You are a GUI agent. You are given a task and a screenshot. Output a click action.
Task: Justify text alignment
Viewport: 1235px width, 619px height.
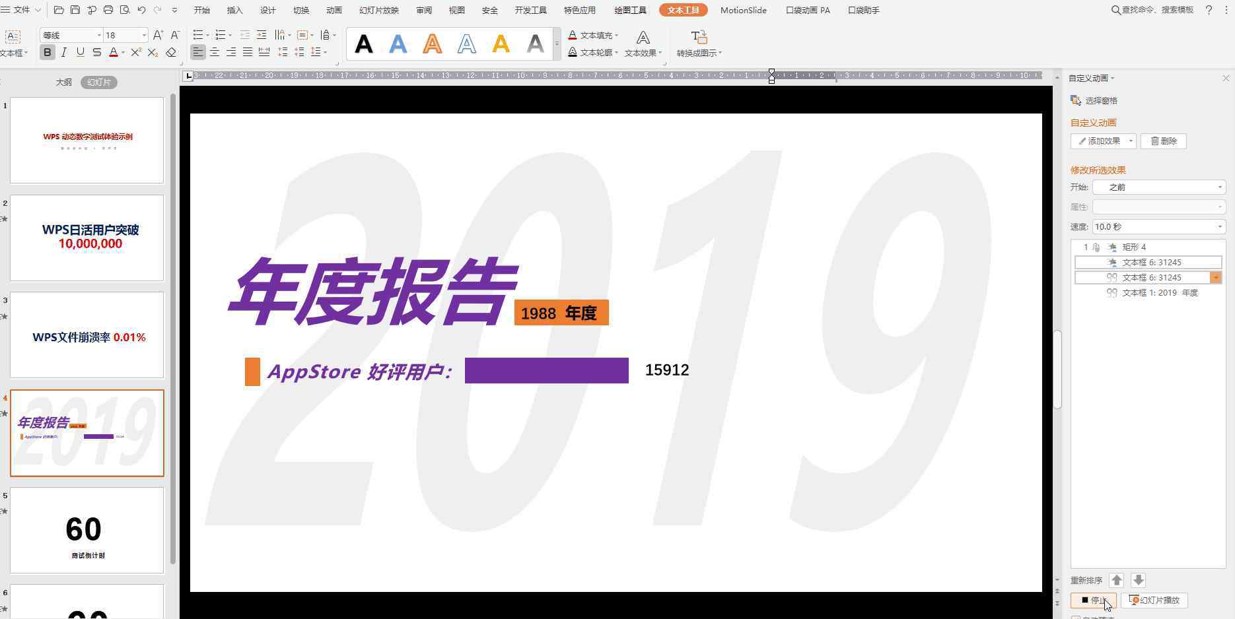pyautogui.click(x=247, y=52)
